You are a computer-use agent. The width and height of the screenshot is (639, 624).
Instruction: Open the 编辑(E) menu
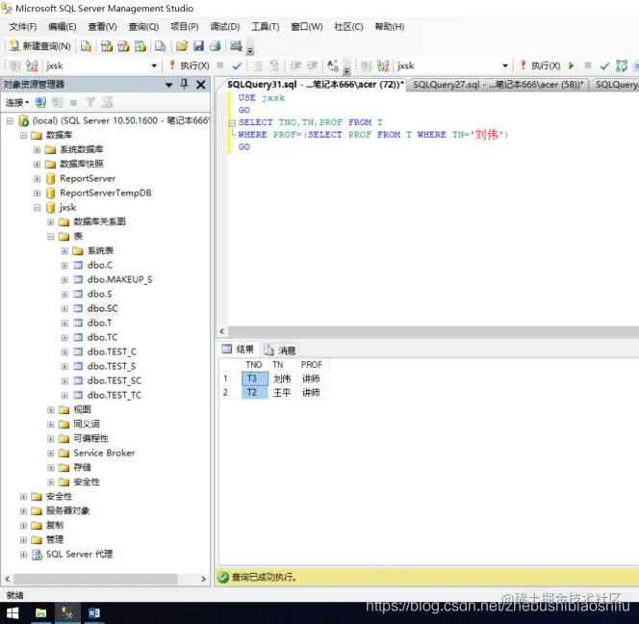tap(62, 27)
